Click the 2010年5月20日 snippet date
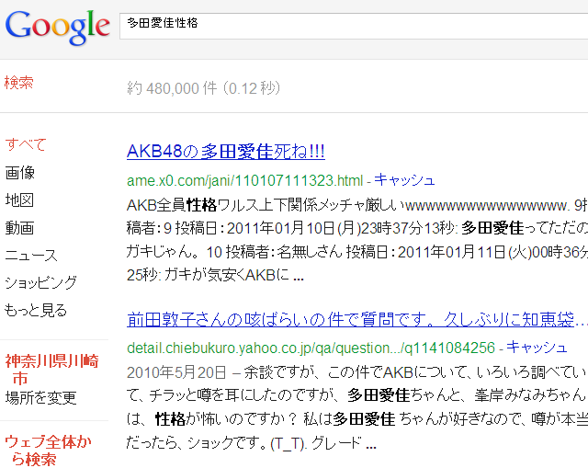This screenshot has height=468, width=588. tap(176, 372)
